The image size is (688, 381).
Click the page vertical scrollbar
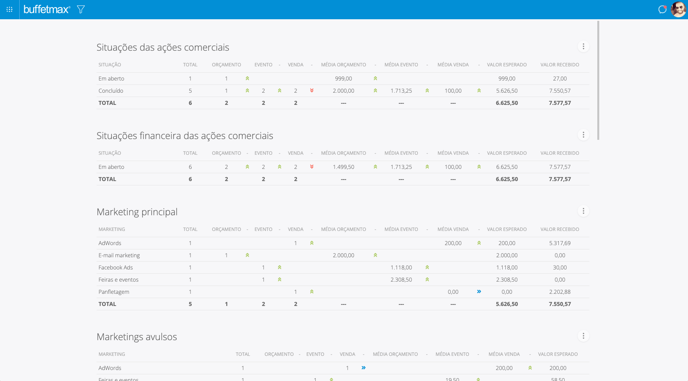pos(598,80)
